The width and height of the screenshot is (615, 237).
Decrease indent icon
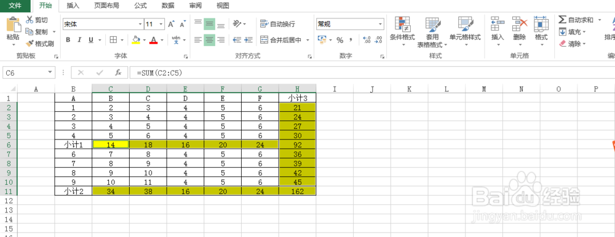(237, 39)
